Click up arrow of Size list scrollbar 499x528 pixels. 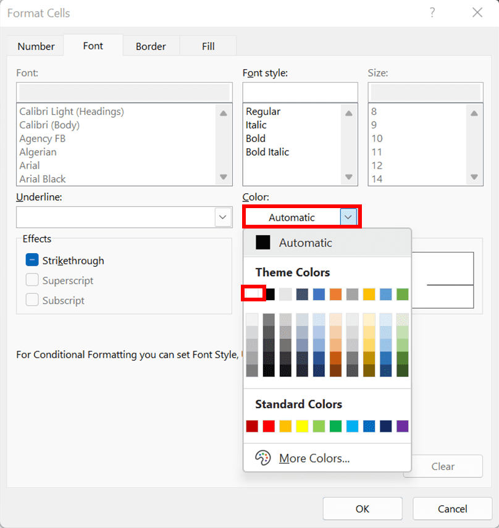[x=474, y=113]
